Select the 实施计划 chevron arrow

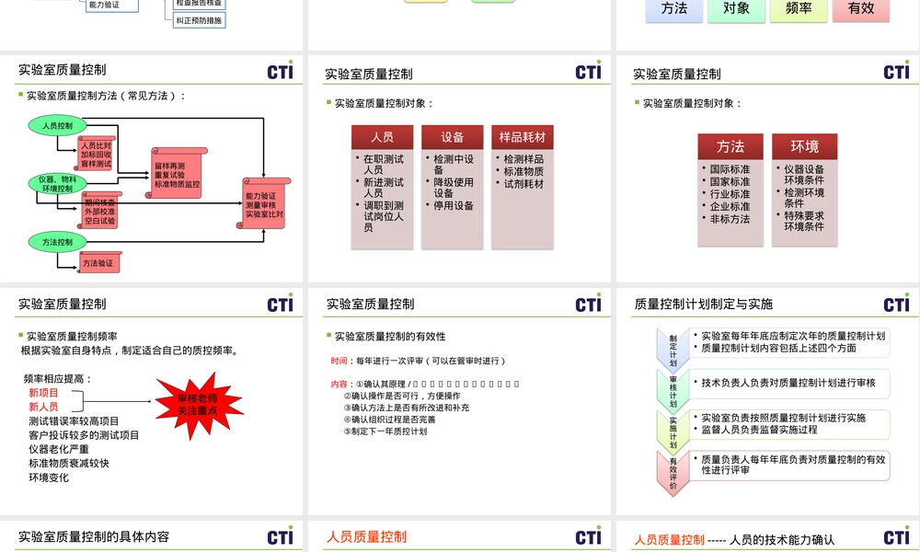[x=673, y=432]
